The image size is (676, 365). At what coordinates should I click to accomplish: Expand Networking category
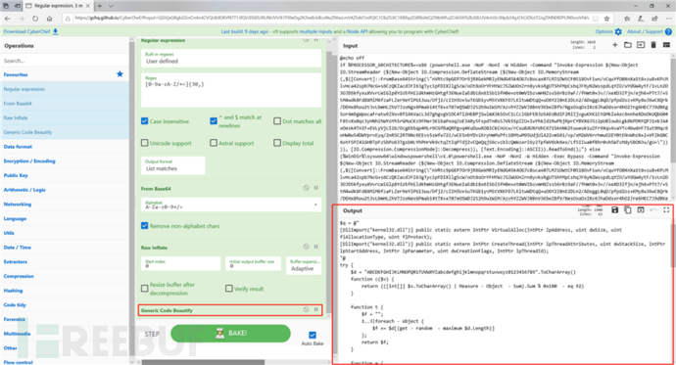[18, 204]
